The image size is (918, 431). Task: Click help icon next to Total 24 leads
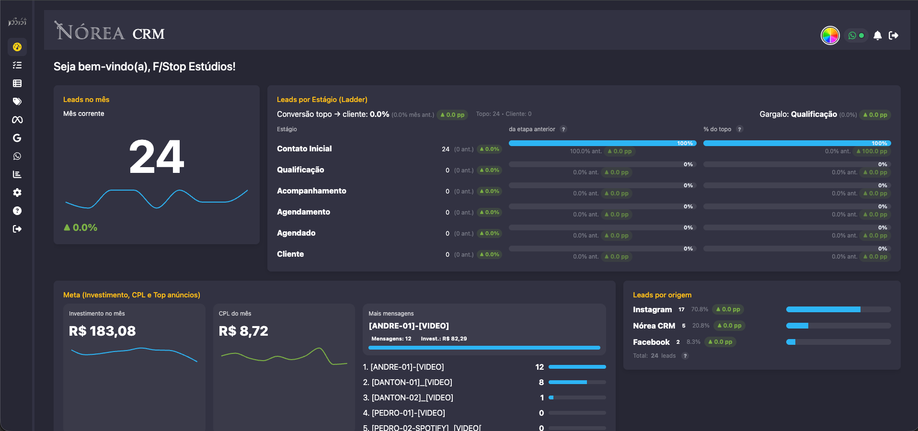[x=685, y=356]
